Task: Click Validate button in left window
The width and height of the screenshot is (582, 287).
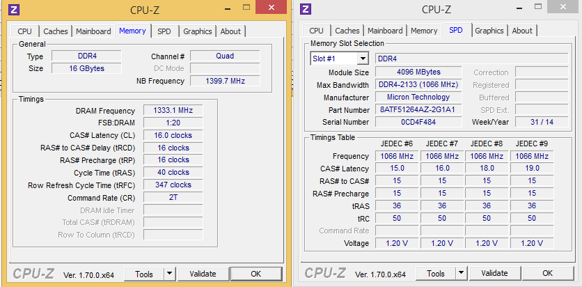Action: click(203, 274)
